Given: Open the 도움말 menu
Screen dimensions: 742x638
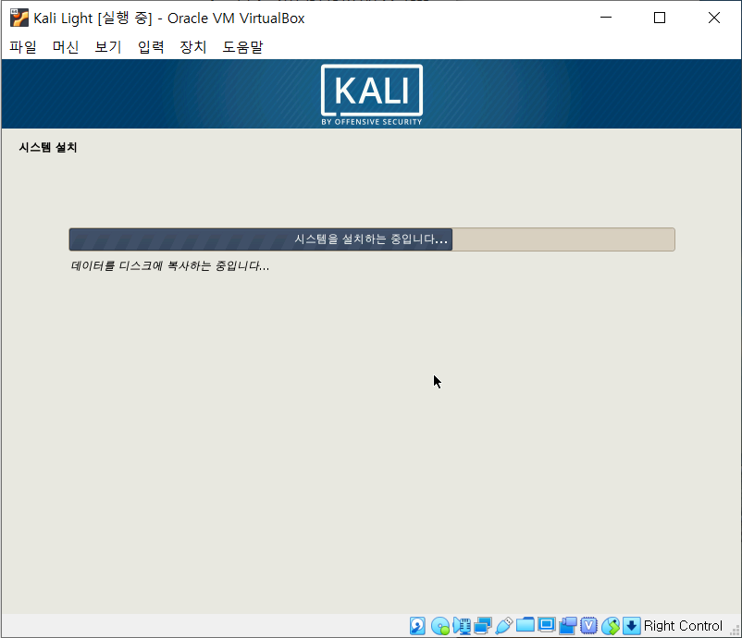Looking at the screenshot, I should pos(242,47).
